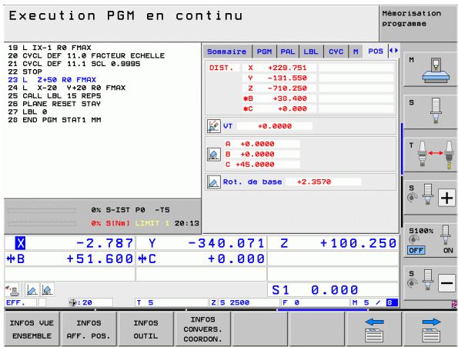The height and width of the screenshot is (347, 458).
Task: Open the LBL tab
Action: pyautogui.click(x=311, y=52)
